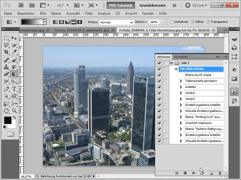Select the Move tool

pyautogui.click(x=14, y=38)
